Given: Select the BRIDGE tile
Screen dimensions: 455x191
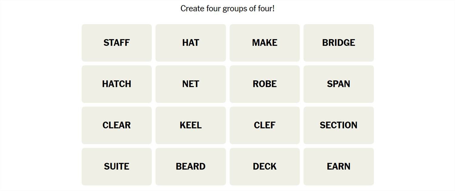Looking at the screenshot, I should coord(339,43).
